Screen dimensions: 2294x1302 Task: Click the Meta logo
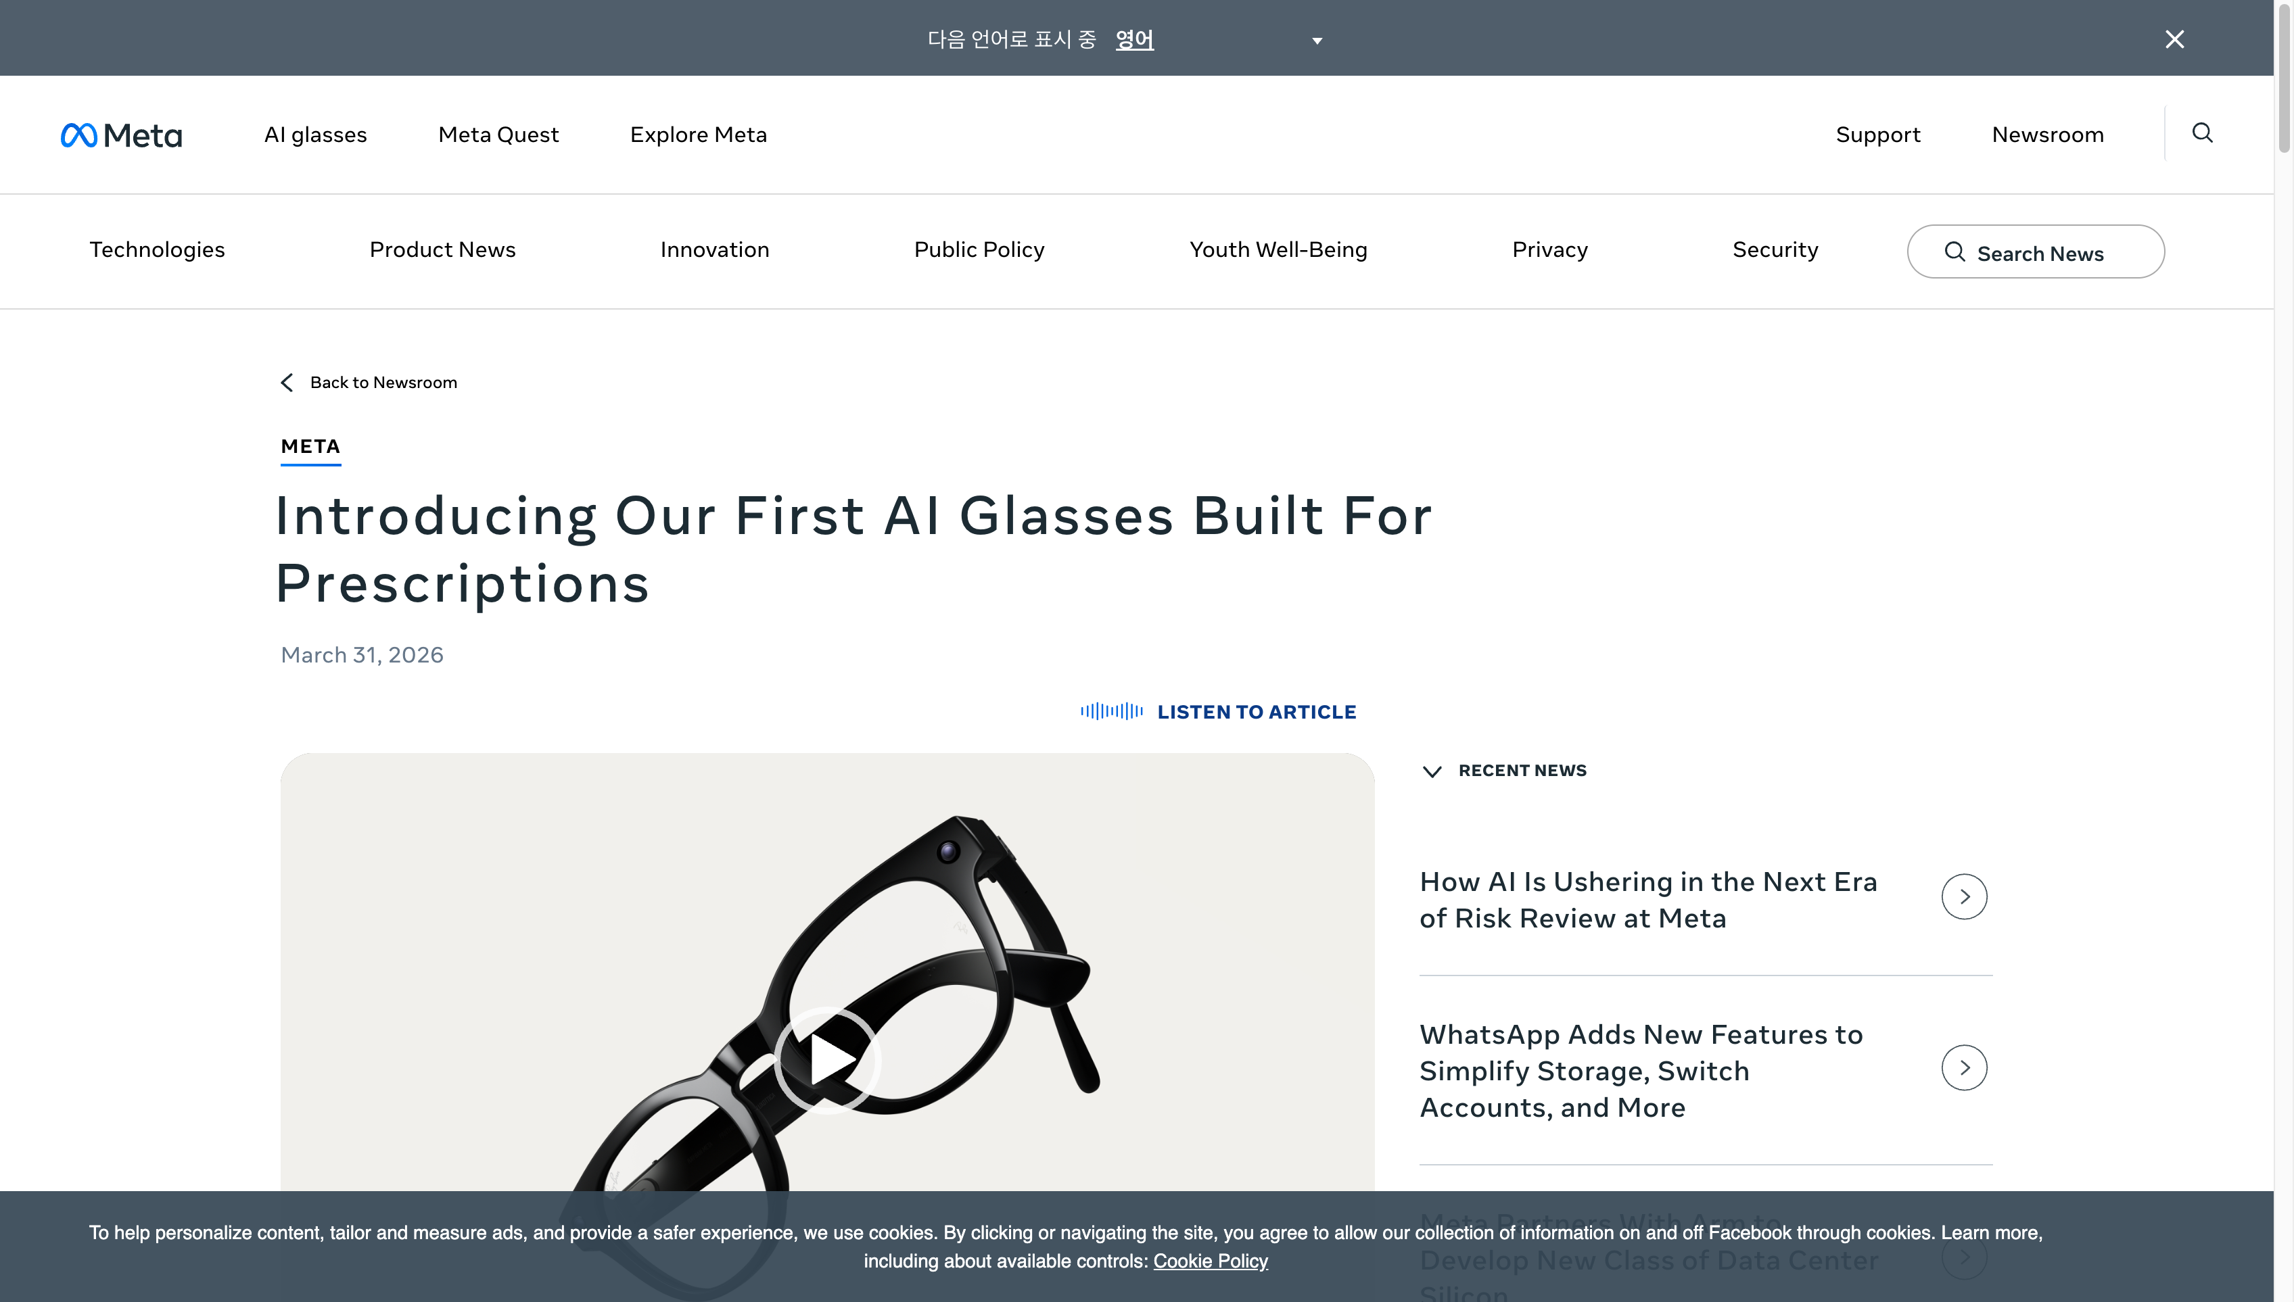point(122,135)
